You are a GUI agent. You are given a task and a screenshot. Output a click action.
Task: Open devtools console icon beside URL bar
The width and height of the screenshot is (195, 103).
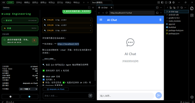[157, 13]
